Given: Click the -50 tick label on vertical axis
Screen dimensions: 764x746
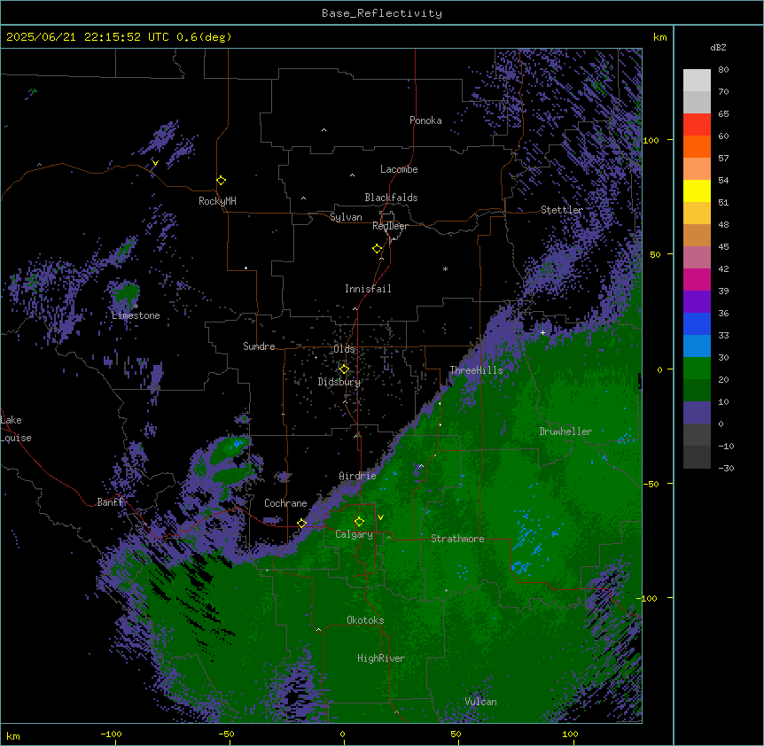Looking at the screenshot, I should 651,484.
